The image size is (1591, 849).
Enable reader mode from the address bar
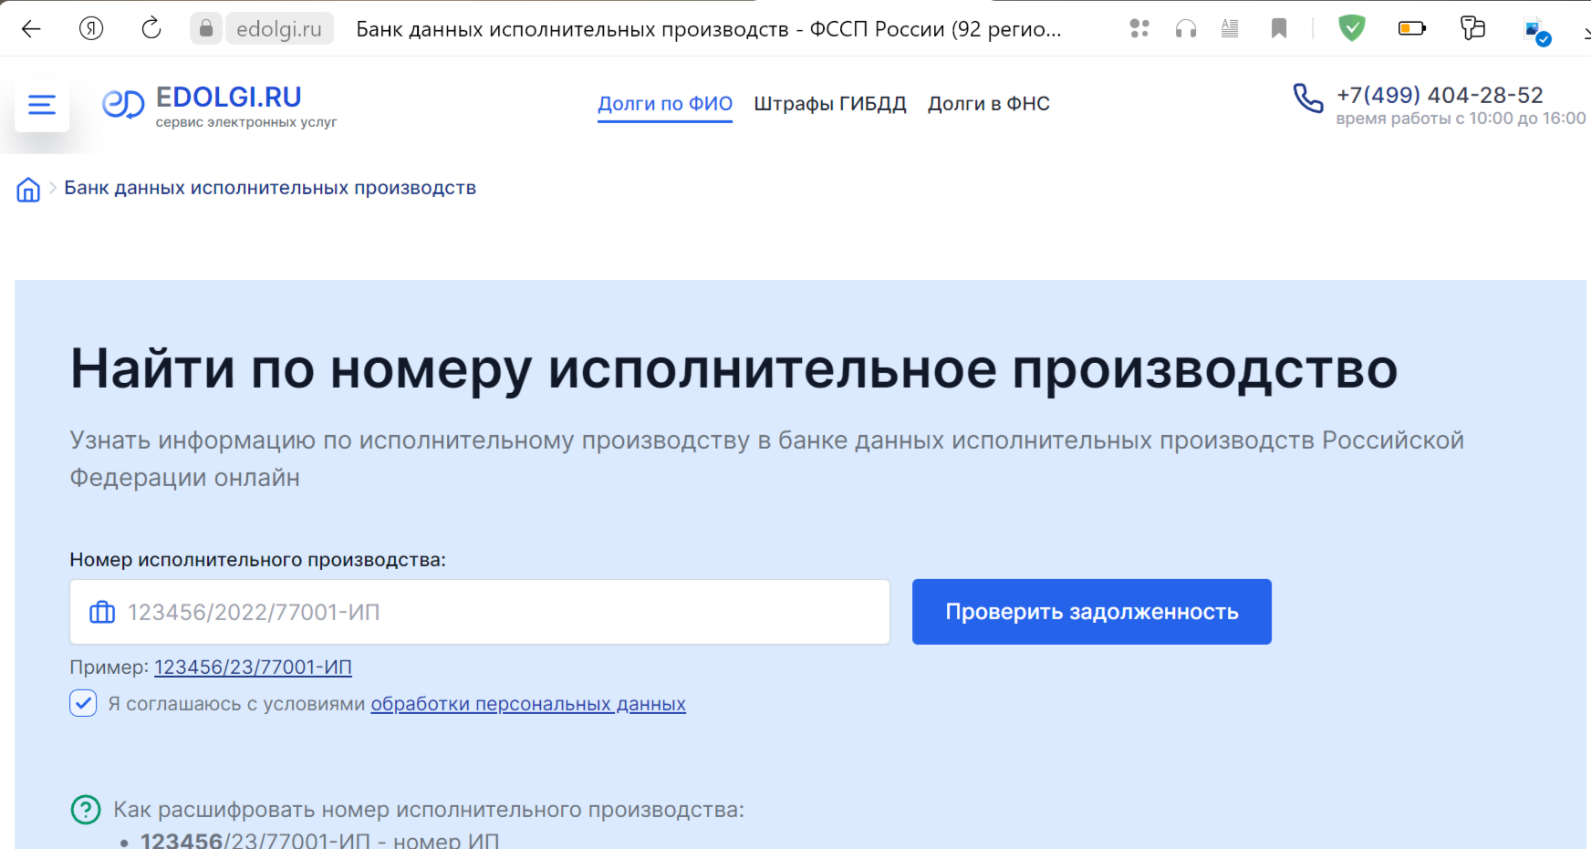pyautogui.click(x=1230, y=29)
